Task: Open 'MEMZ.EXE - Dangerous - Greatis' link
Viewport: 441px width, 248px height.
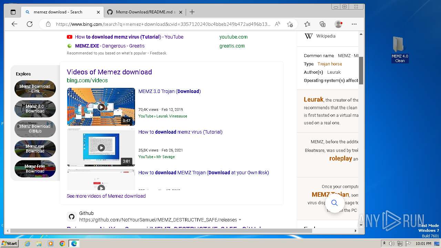Action: (x=110, y=46)
